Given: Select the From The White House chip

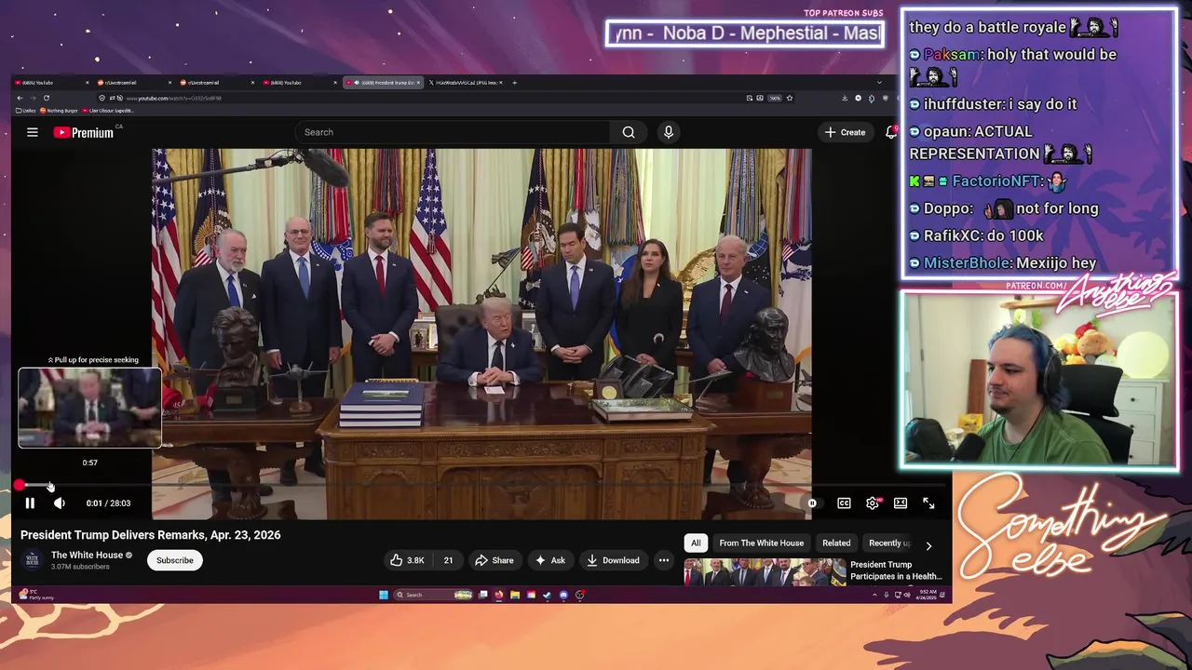Looking at the screenshot, I should (x=762, y=543).
